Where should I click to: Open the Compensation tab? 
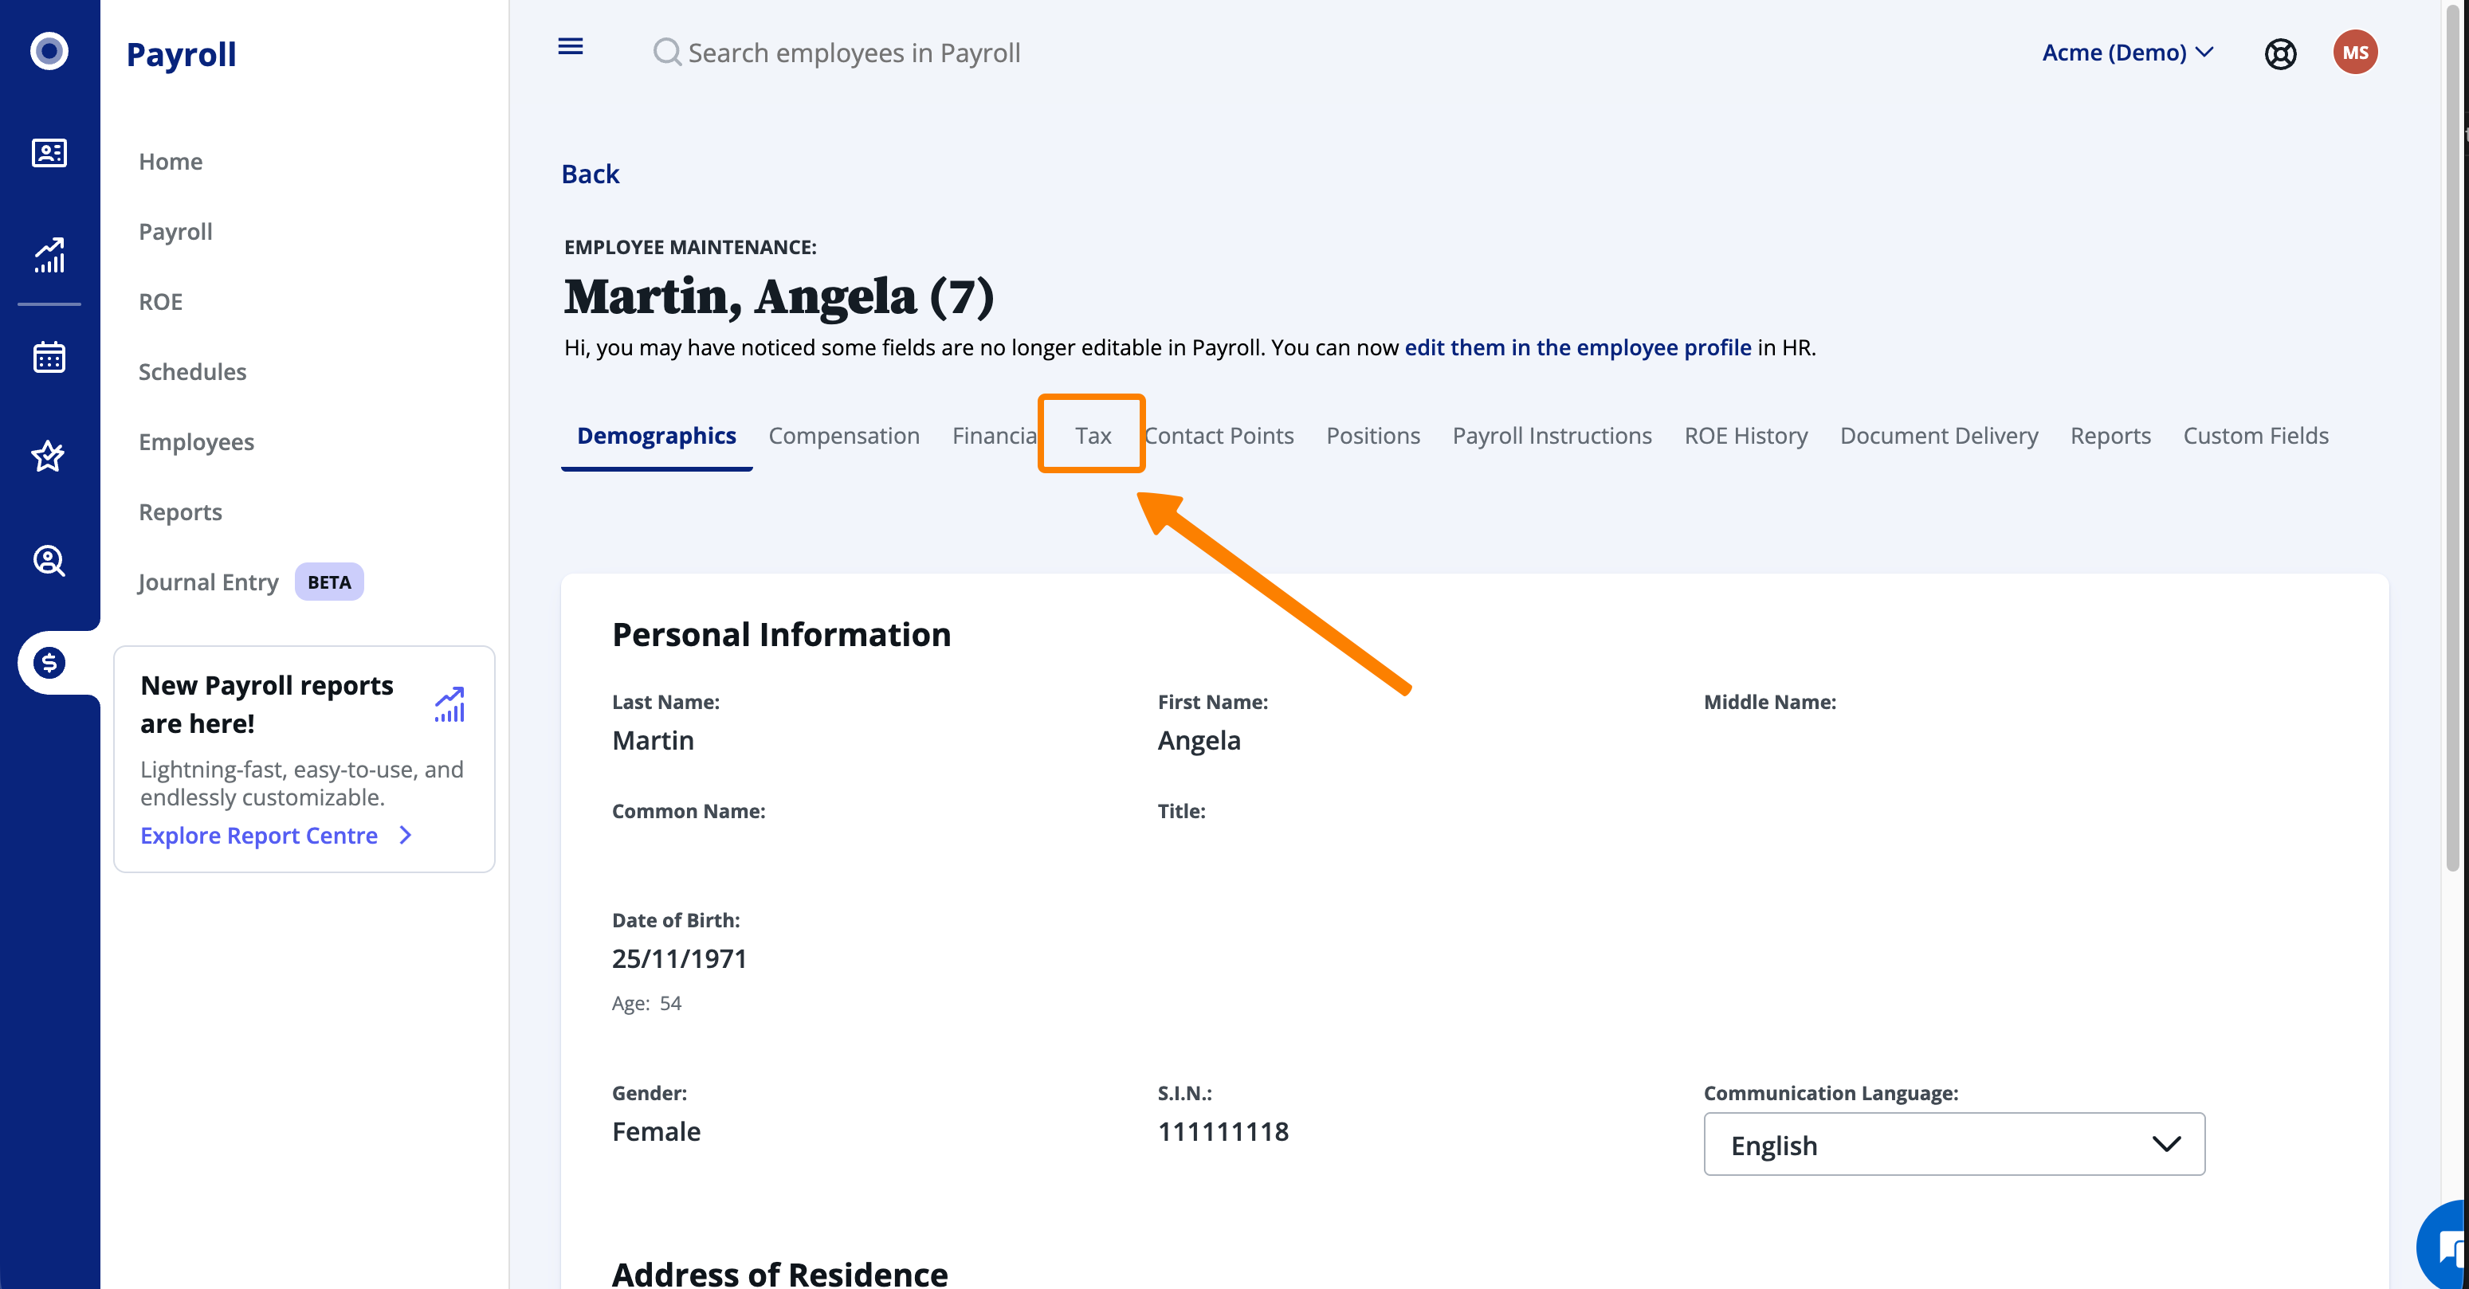click(x=843, y=436)
